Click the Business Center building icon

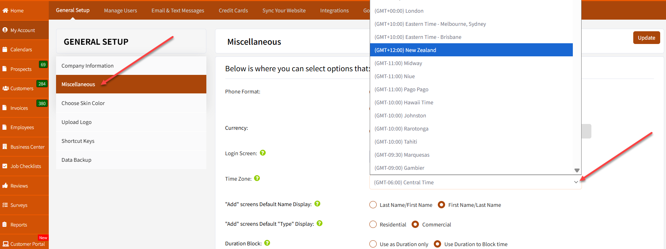(5, 146)
